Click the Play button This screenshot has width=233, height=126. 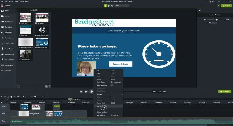[91, 92]
